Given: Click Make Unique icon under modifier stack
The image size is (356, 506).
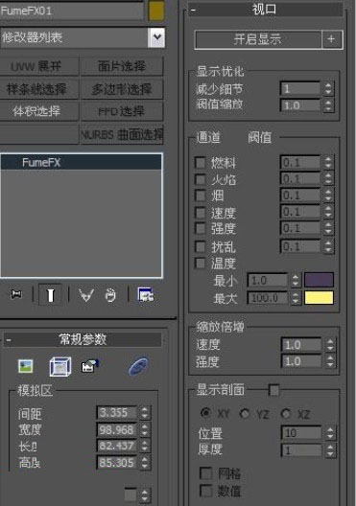Looking at the screenshot, I should click(x=86, y=295).
